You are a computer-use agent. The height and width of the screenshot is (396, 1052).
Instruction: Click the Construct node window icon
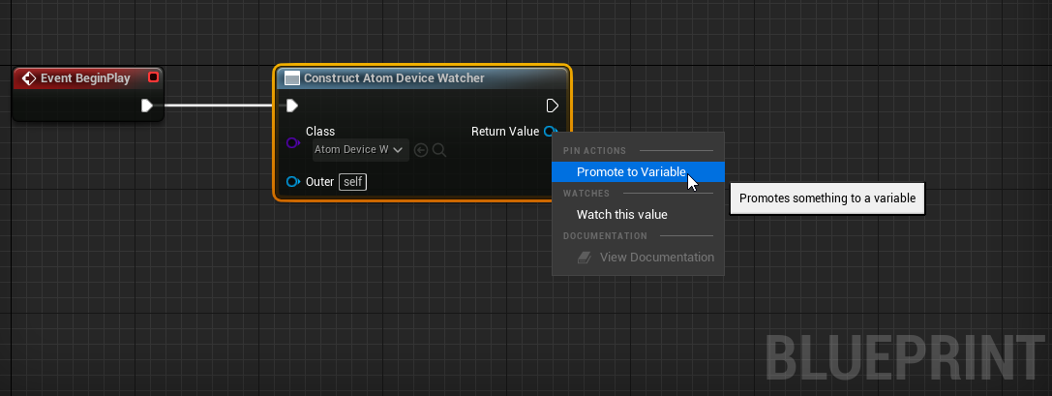pos(292,78)
